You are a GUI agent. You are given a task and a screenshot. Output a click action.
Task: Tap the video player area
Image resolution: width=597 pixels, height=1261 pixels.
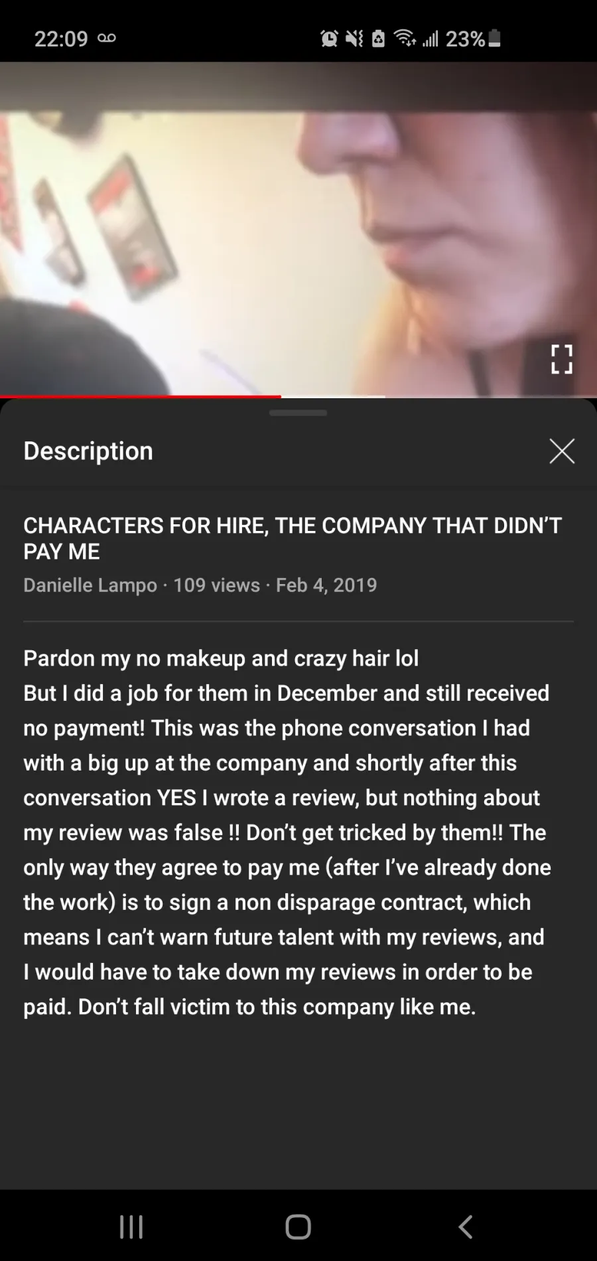(298, 229)
